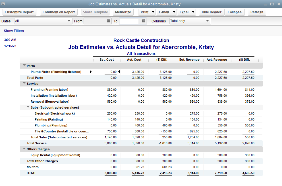Click the Show Filters link
282x186 pixels.
(x=14, y=31)
